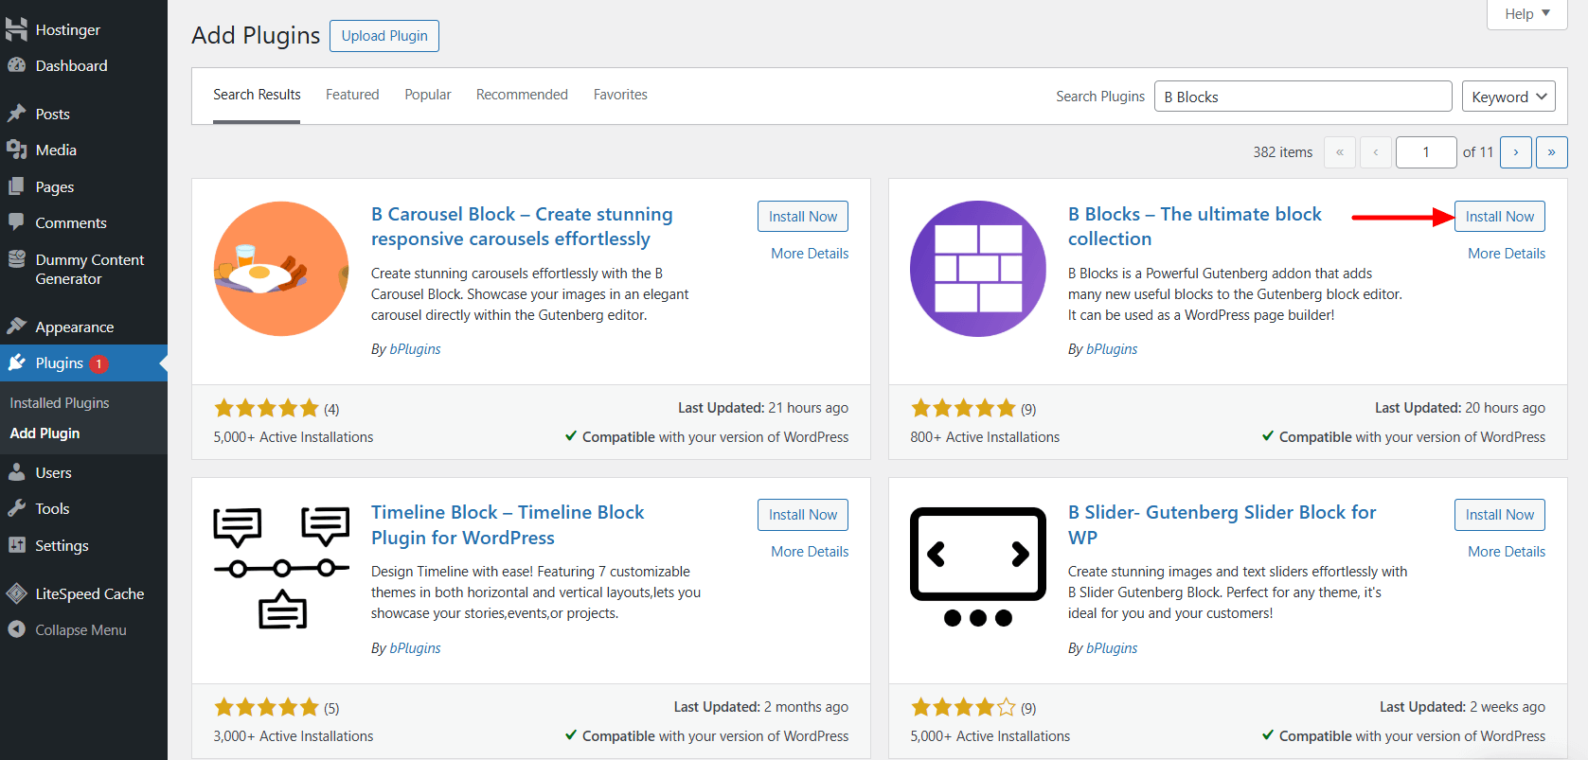The width and height of the screenshot is (1588, 760).
Task: Click the Pages document icon
Action: [x=16, y=186]
